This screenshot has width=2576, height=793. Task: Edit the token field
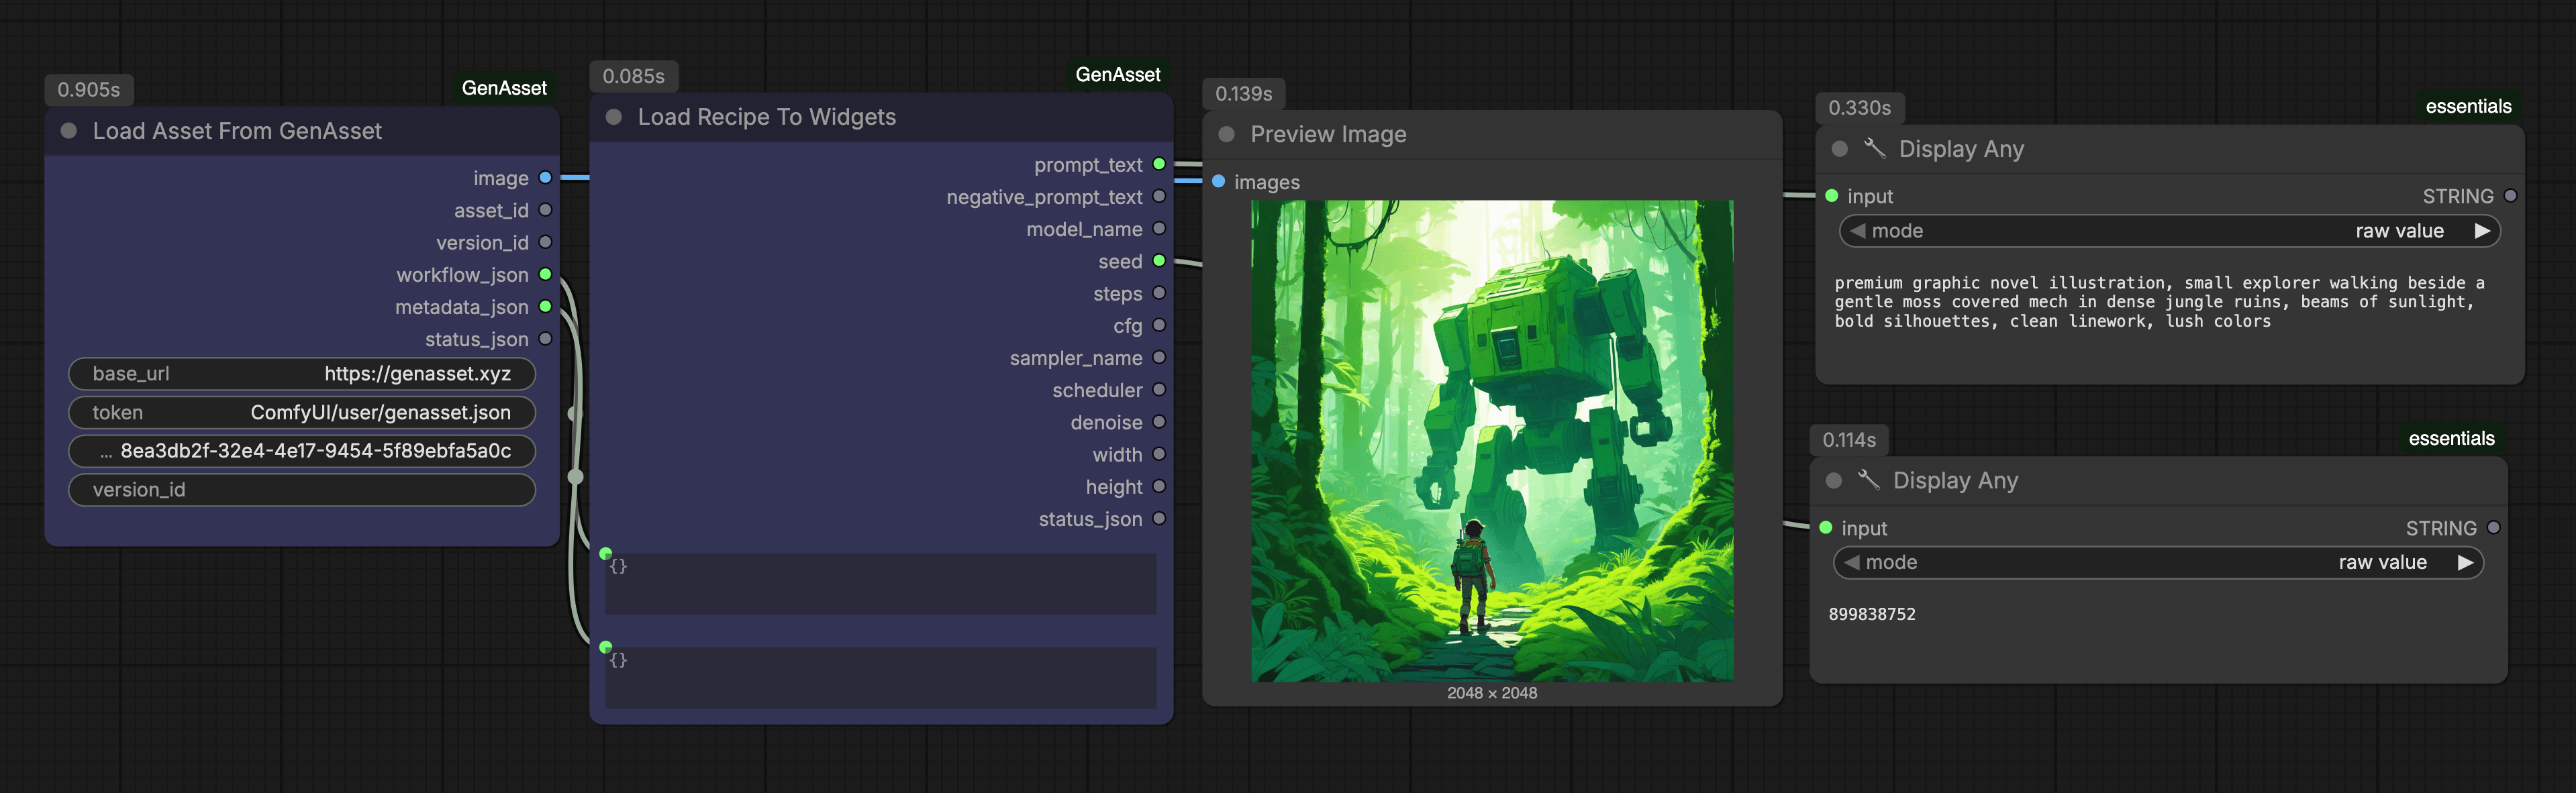pyautogui.click(x=302, y=413)
